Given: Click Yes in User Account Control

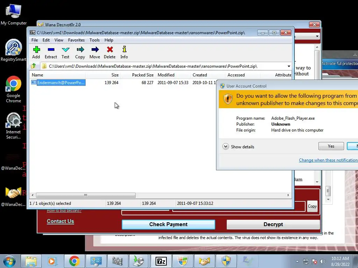Looking at the screenshot, I should click(331, 146).
